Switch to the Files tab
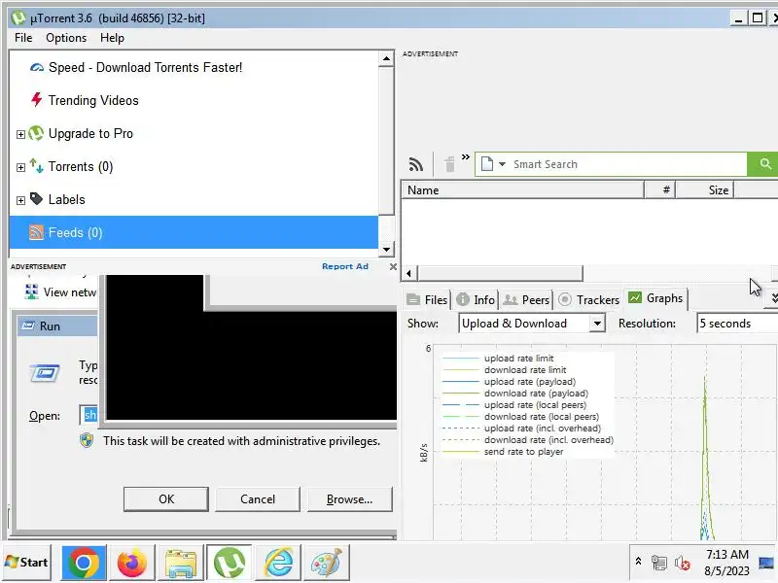 pyautogui.click(x=427, y=300)
